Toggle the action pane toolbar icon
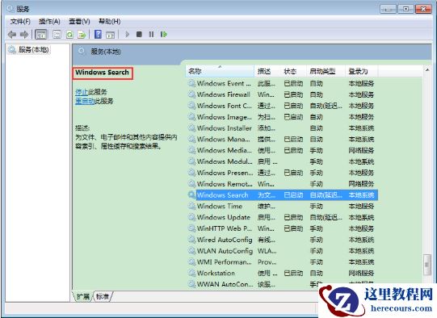This screenshot has height=318, width=437. tap(111, 35)
